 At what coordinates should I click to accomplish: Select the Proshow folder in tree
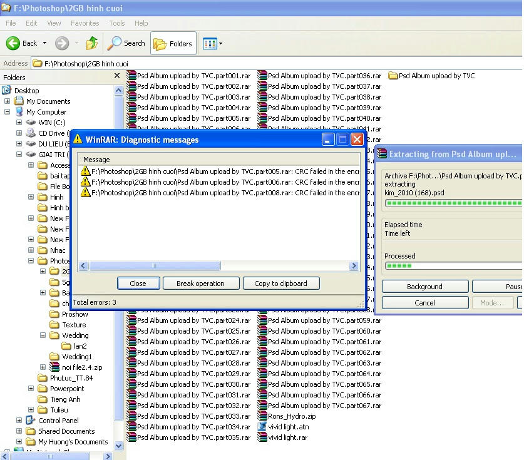coord(69,314)
